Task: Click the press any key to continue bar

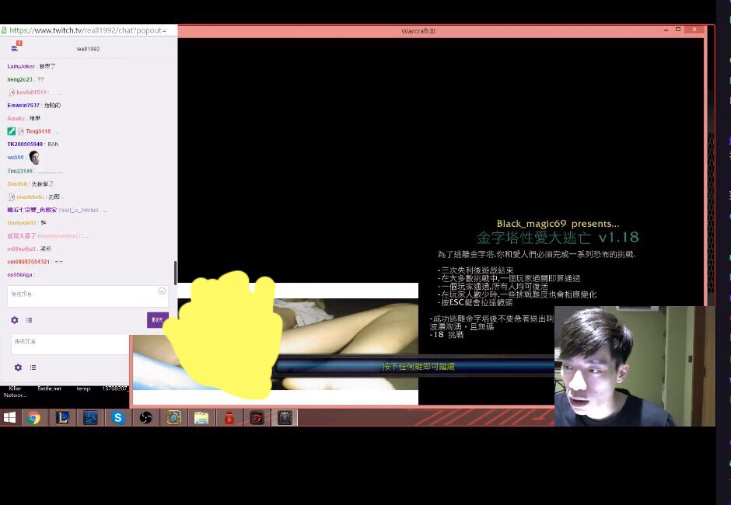Action: coord(418,367)
